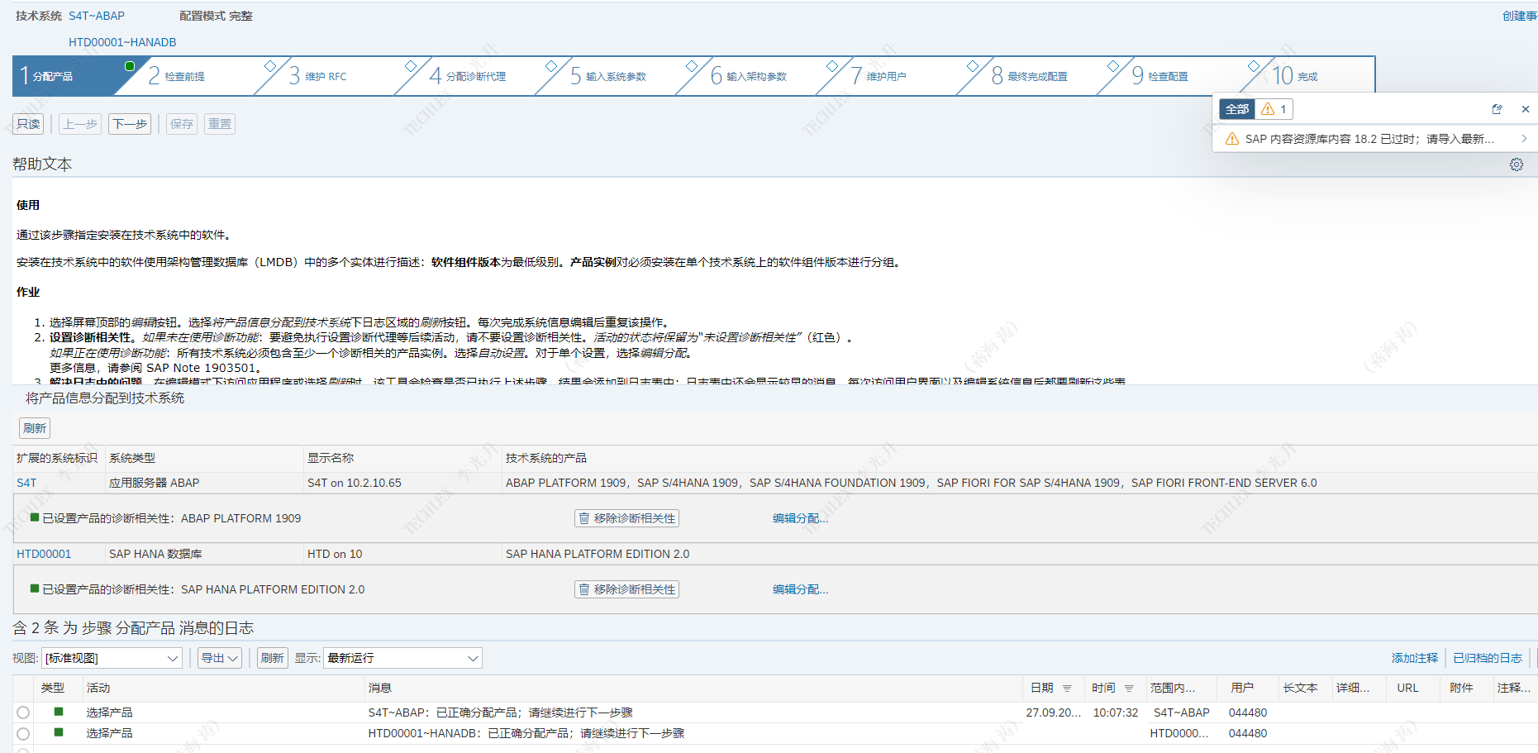Filter messages by warning icon count
This screenshot has height=753, width=1538.
coord(1274,109)
